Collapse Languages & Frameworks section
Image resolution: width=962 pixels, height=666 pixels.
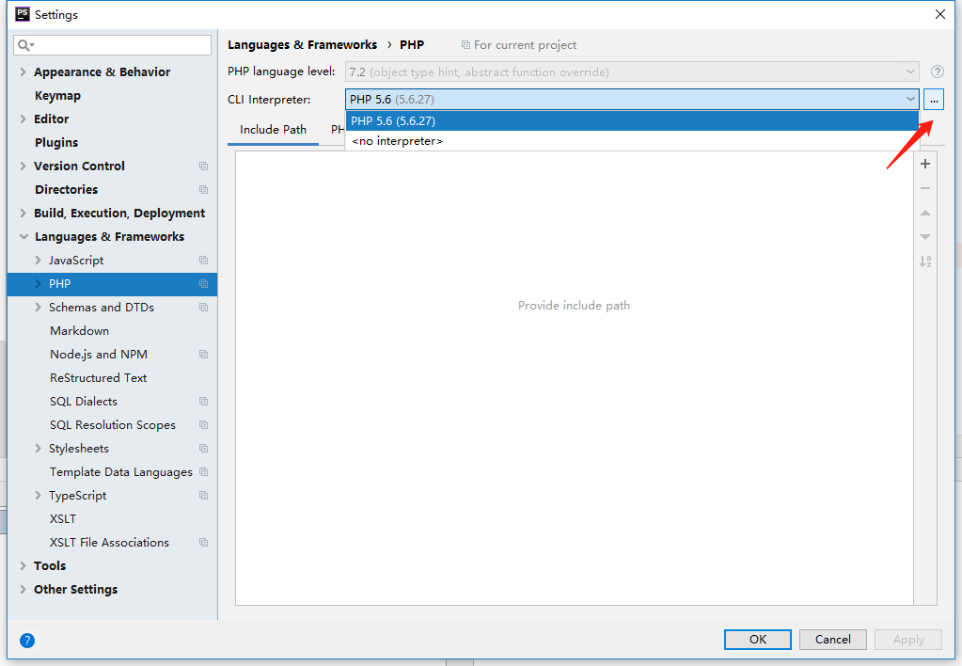24,237
